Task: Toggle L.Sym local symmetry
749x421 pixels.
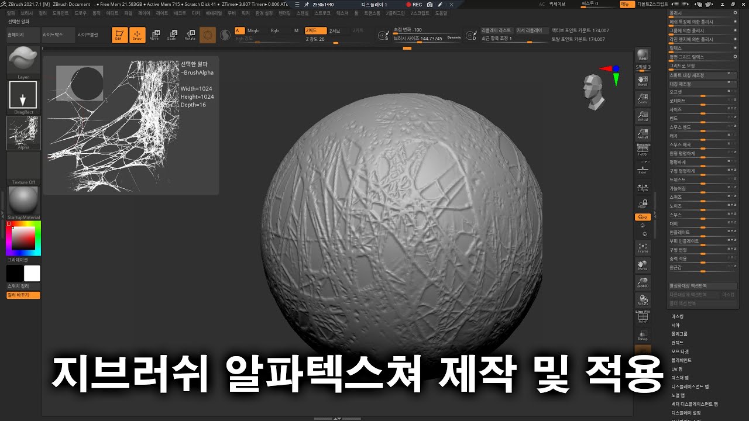Action: 643,187
